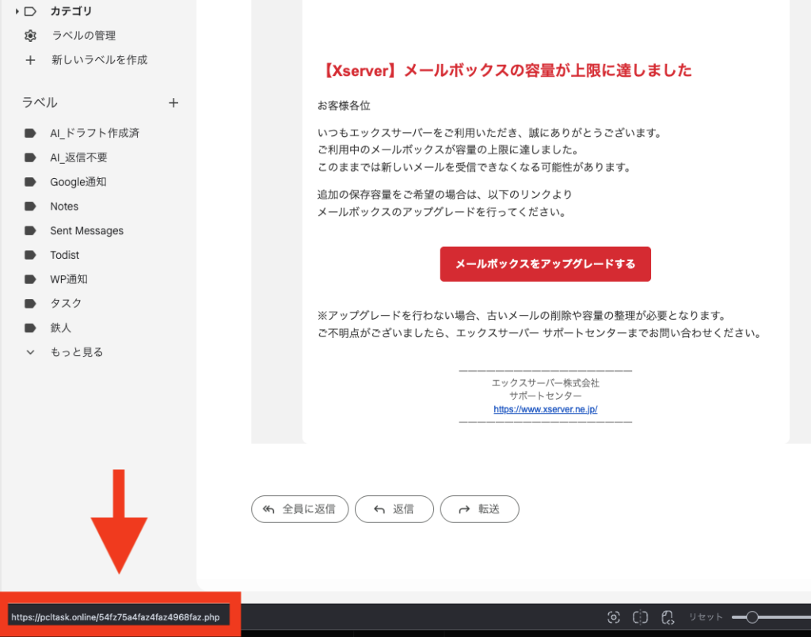
Task: Open ラベルの管理 gear settings
Action: (x=31, y=36)
